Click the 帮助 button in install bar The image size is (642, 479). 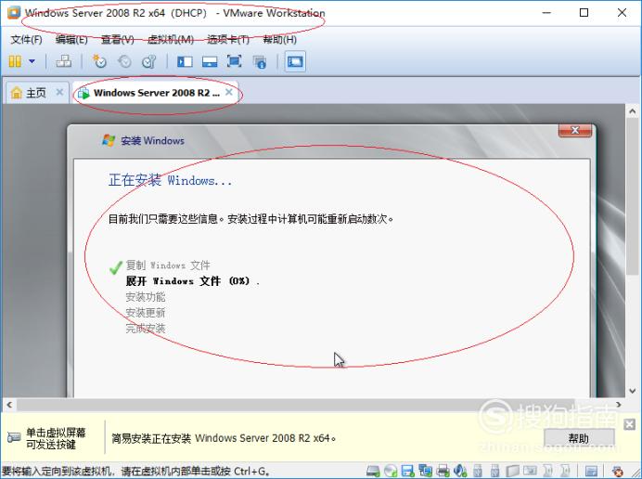point(579,438)
